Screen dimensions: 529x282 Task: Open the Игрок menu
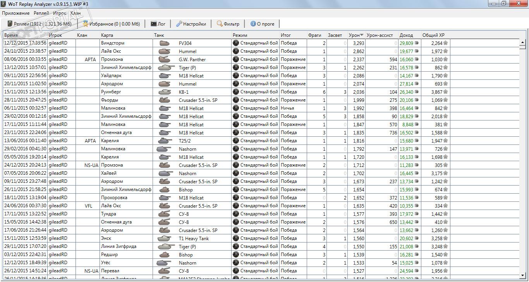(x=60, y=13)
